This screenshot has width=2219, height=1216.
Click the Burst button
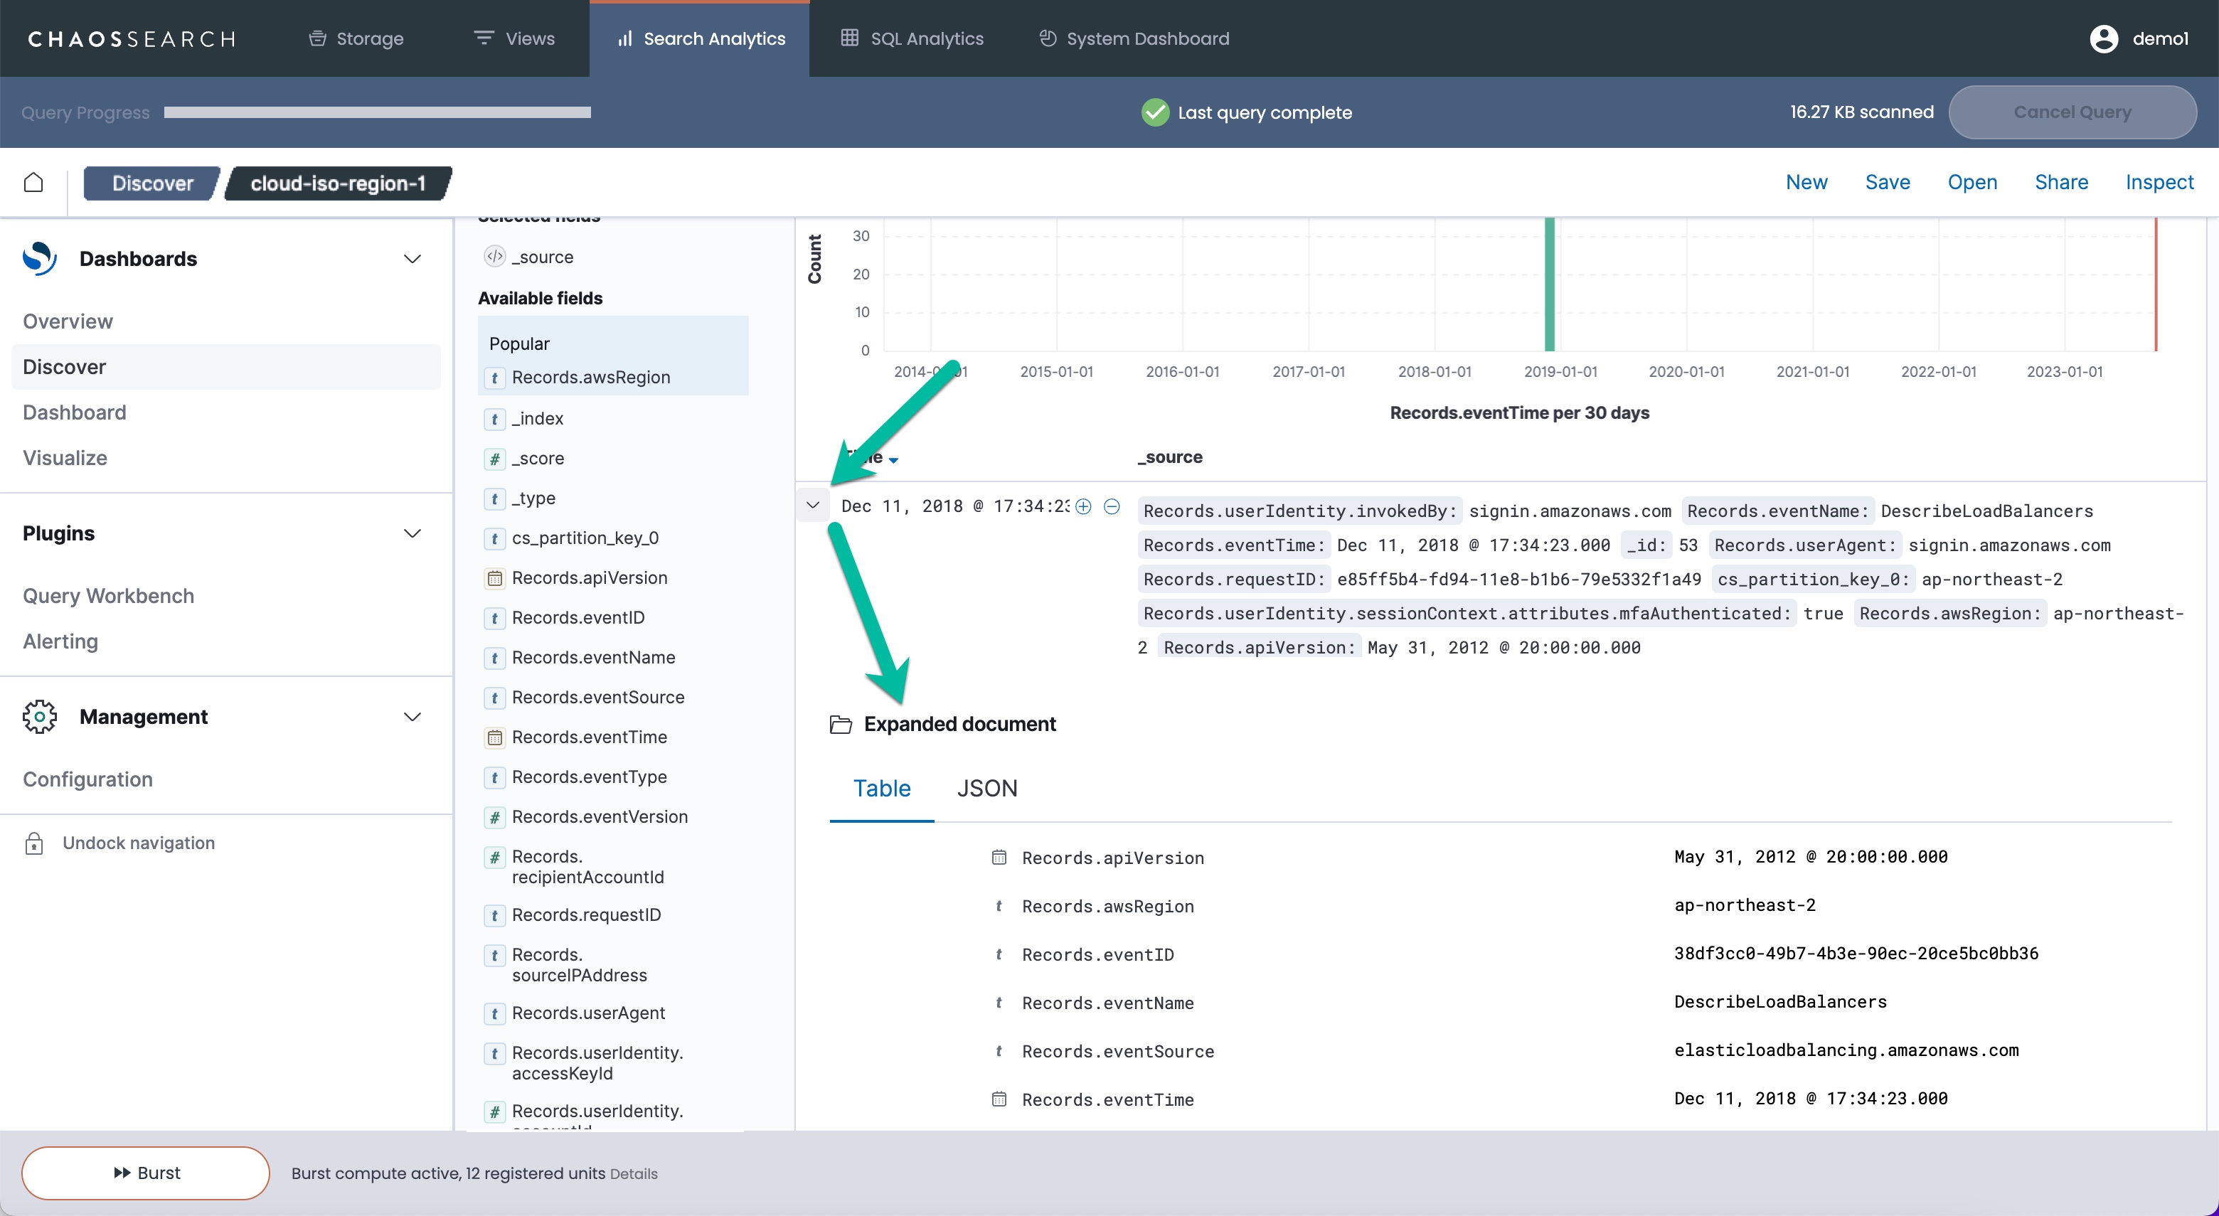click(x=146, y=1173)
